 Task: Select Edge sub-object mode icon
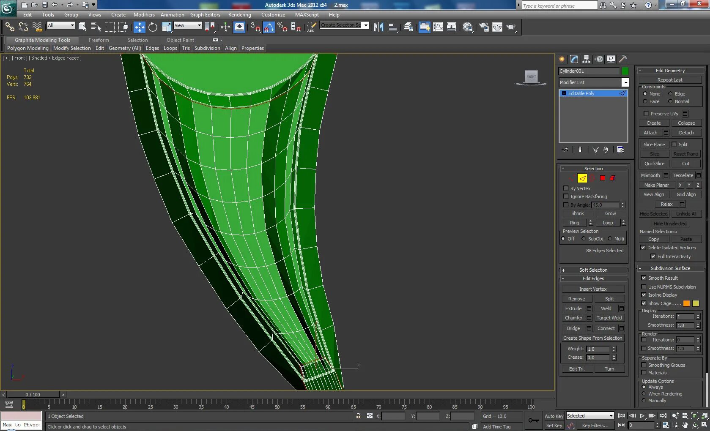click(x=582, y=178)
